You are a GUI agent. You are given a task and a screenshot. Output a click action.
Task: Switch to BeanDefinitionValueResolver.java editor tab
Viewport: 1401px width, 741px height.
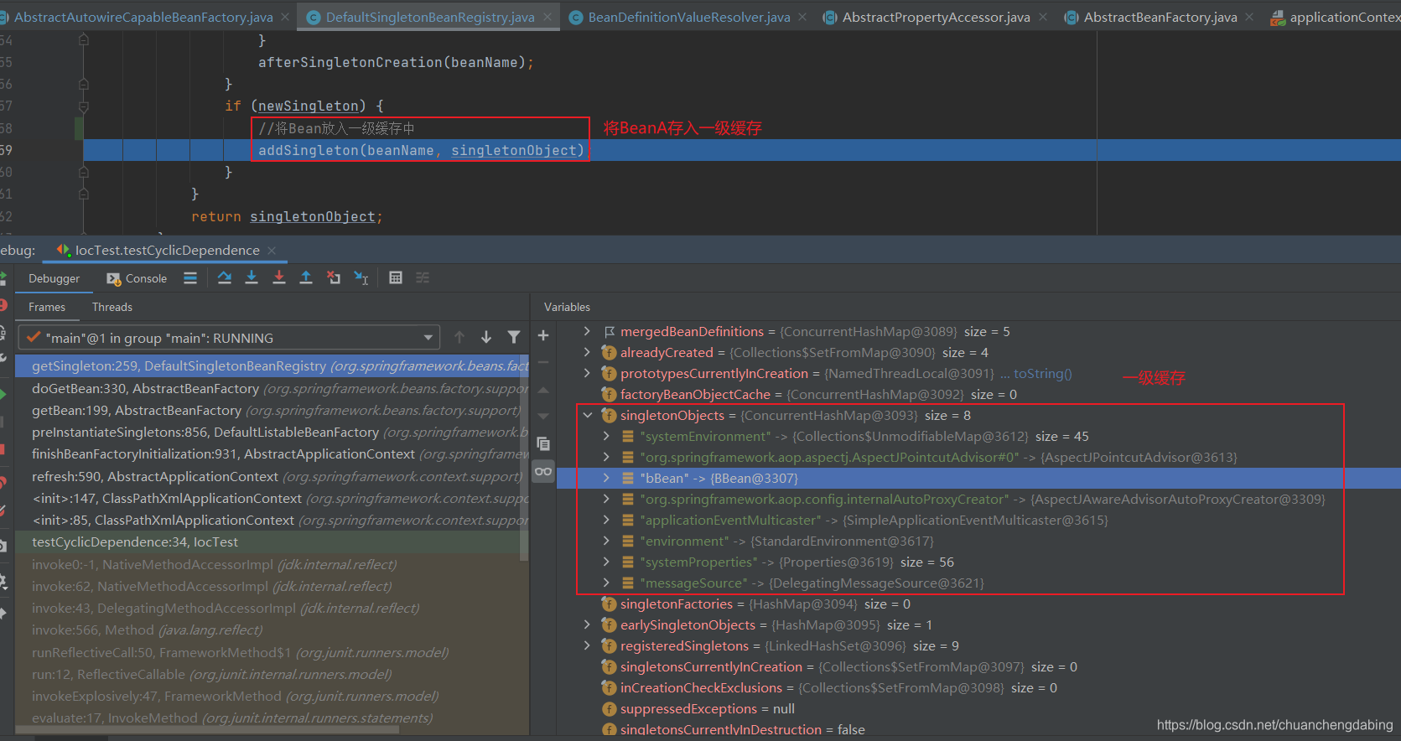(688, 17)
